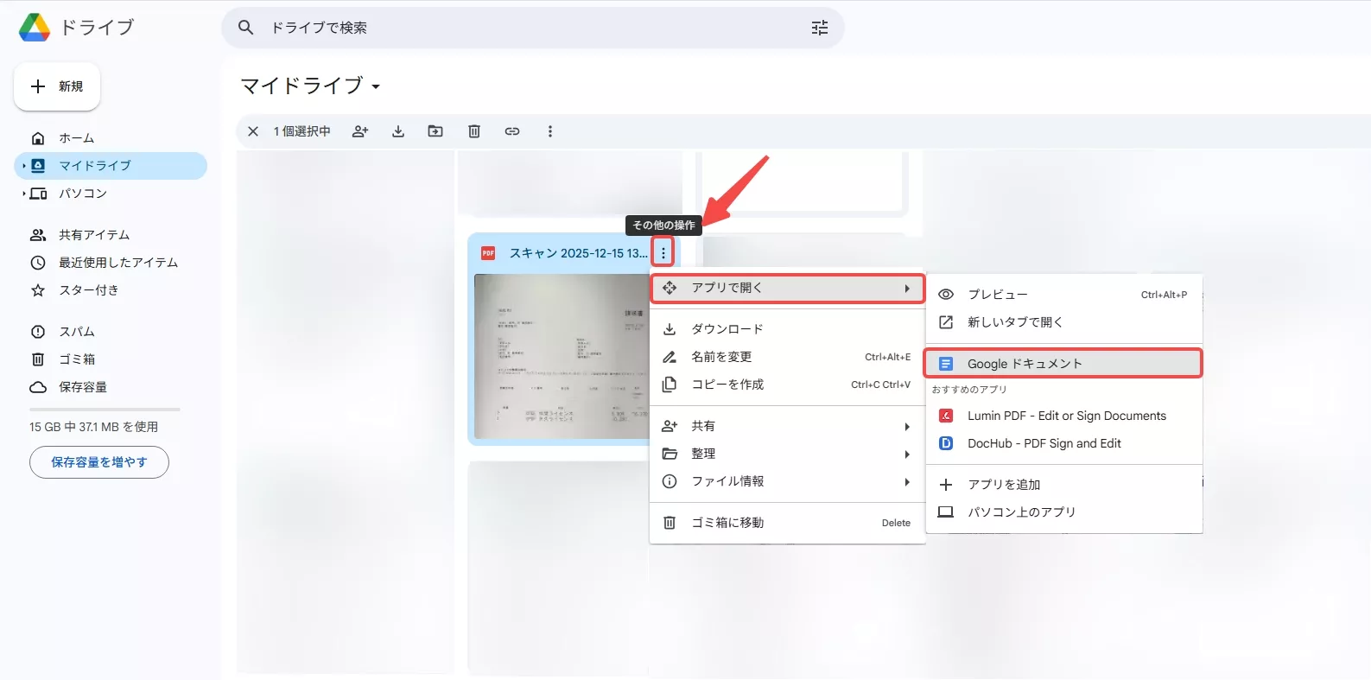
Task: Click the Google Drive logo
Action: click(x=35, y=28)
